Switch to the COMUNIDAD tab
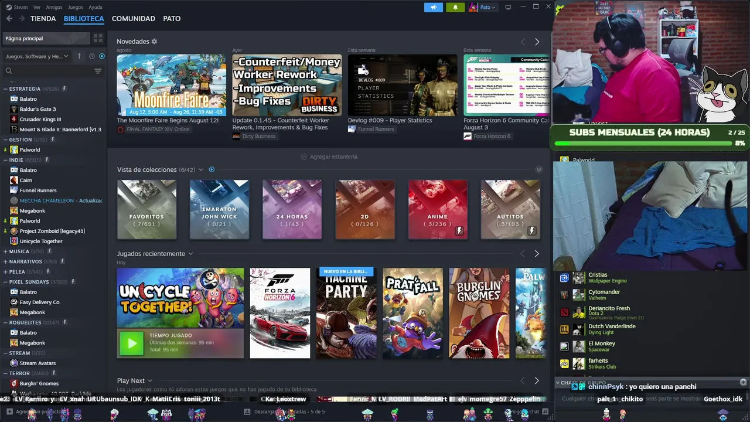750x422 pixels. (x=134, y=19)
